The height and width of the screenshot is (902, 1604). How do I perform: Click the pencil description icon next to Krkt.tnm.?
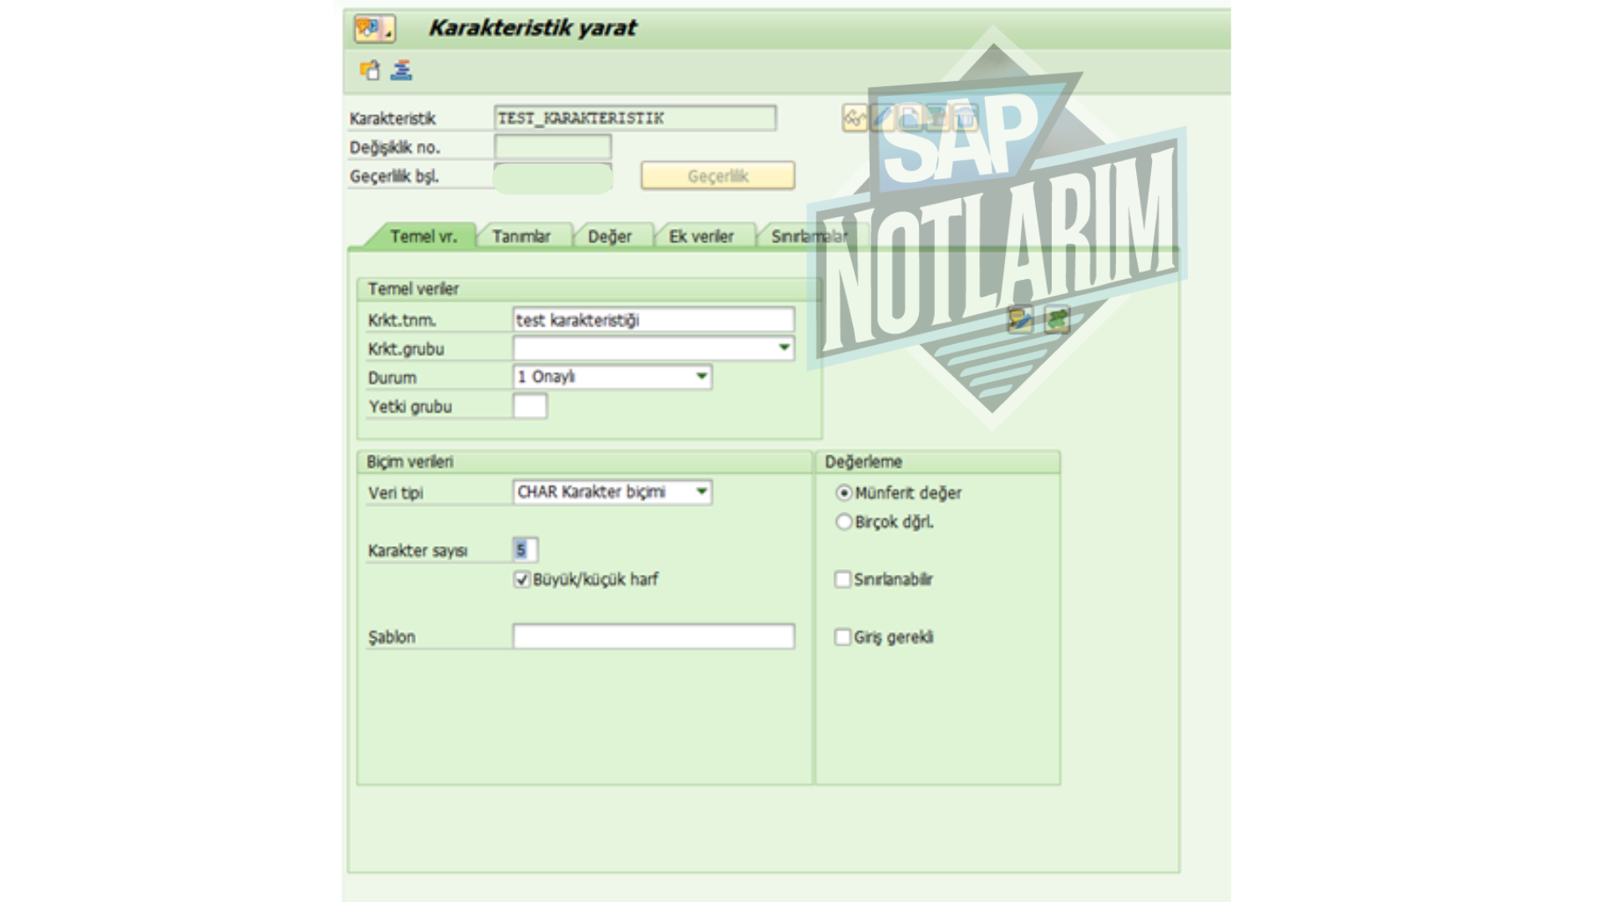(x=1020, y=319)
